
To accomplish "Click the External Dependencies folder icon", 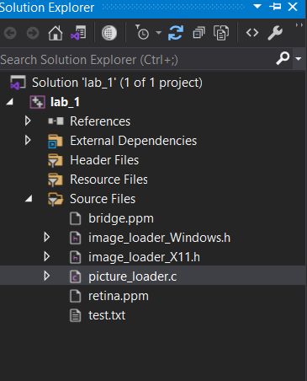I will (x=56, y=141).
